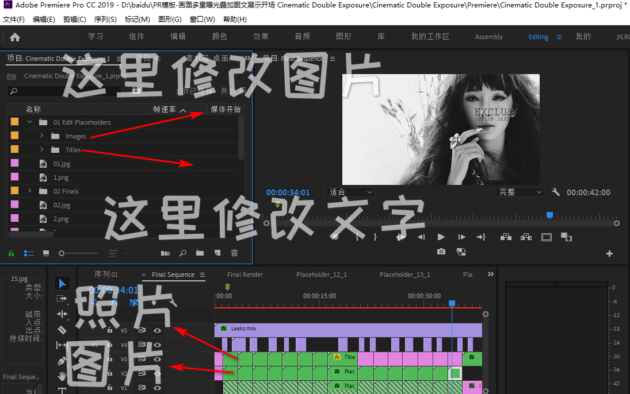630x394 pixels.
Task: Create a new bin
Action: click(x=200, y=253)
